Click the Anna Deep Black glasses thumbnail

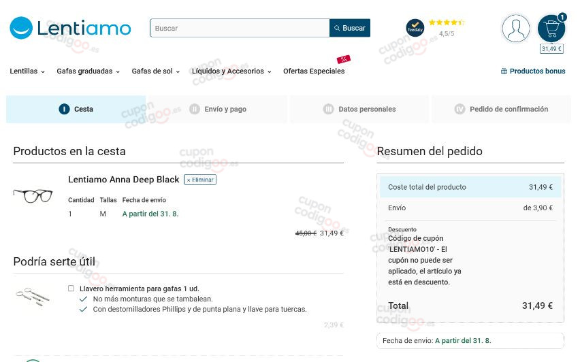[33, 195]
